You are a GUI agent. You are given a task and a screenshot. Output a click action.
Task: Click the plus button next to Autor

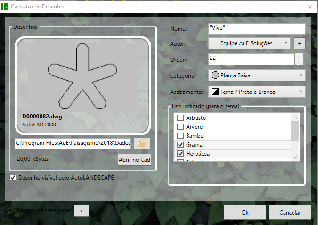tap(299, 43)
